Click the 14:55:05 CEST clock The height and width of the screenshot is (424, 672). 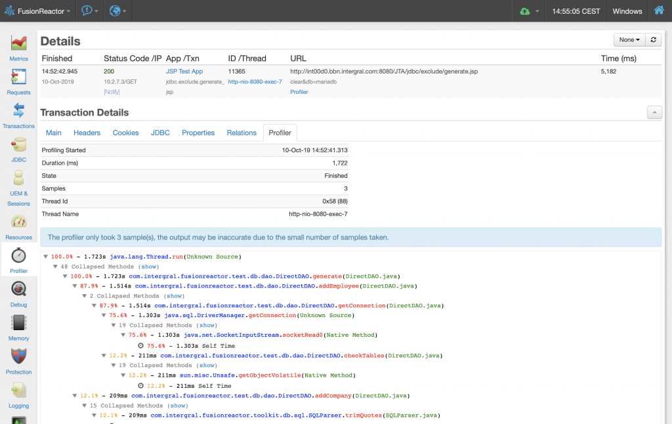click(x=576, y=11)
